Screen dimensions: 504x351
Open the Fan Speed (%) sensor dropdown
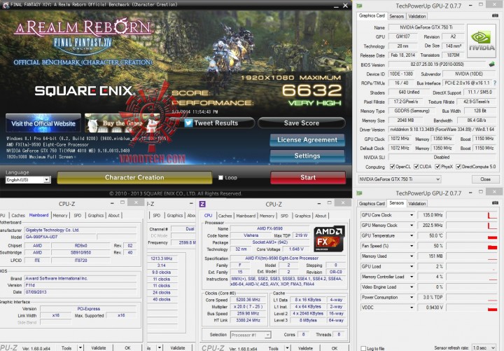coord(412,246)
